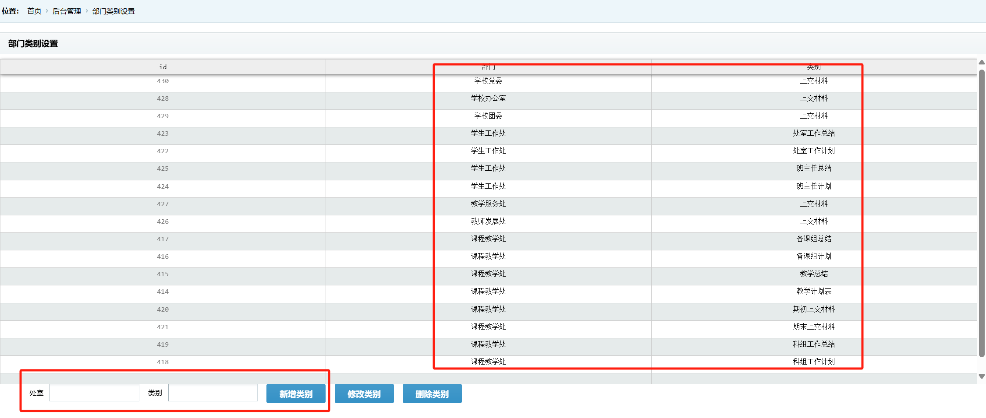The width and height of the screenshot is (986, 418).
Task: Select row with id 426
Action: click(x=488, y=224)
